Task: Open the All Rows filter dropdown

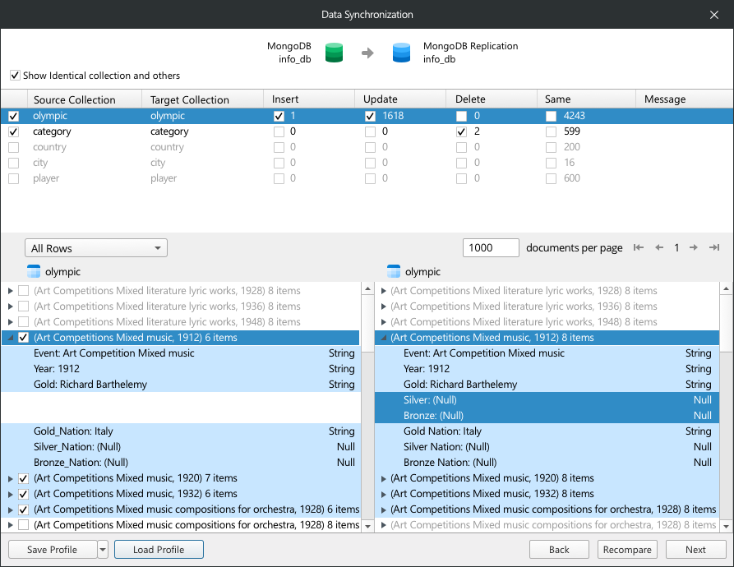Action: pyautogui.click(x=96, y=248)
